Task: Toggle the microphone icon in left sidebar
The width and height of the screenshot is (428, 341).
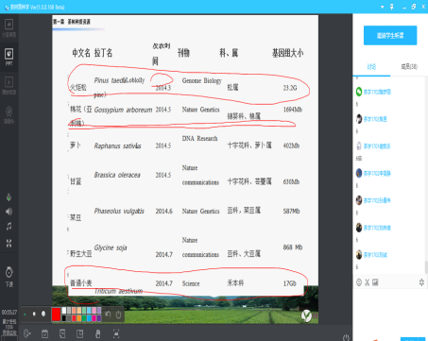Action: pos(9,197)
